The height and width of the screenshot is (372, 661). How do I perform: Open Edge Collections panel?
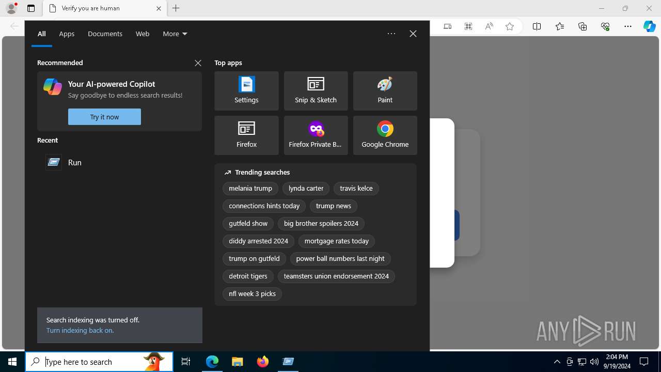583,27
